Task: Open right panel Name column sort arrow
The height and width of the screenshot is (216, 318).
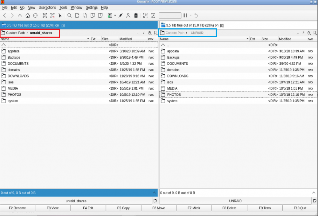Action: coord(247,39)
